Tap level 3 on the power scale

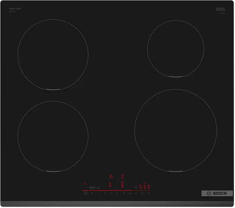[x=111, y=193]
